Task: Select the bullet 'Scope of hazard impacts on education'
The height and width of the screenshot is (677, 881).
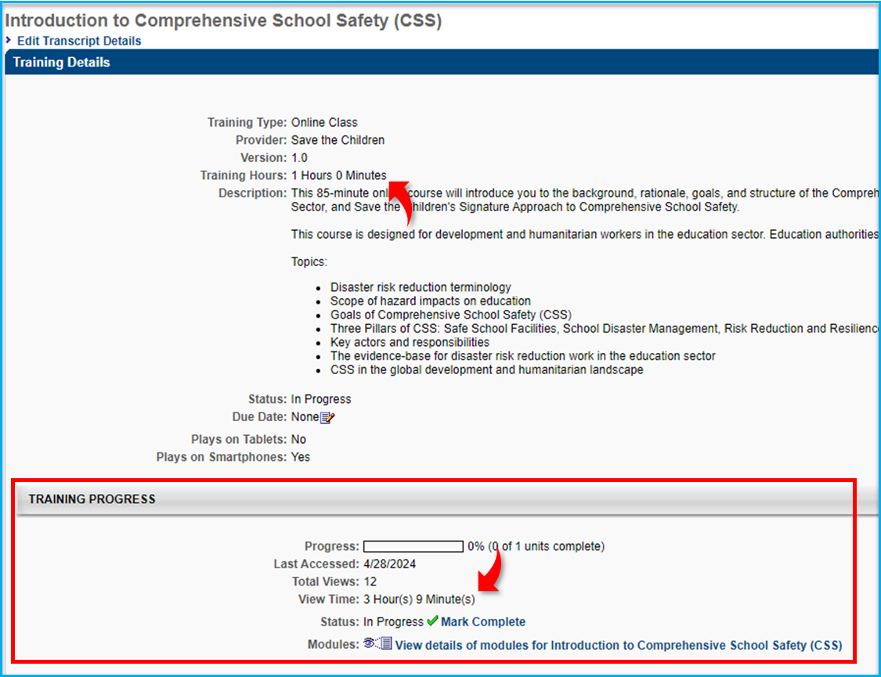Action: click(431, 301)
